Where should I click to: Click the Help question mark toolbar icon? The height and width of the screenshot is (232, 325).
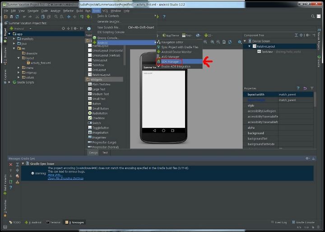[x=164, y=16]
